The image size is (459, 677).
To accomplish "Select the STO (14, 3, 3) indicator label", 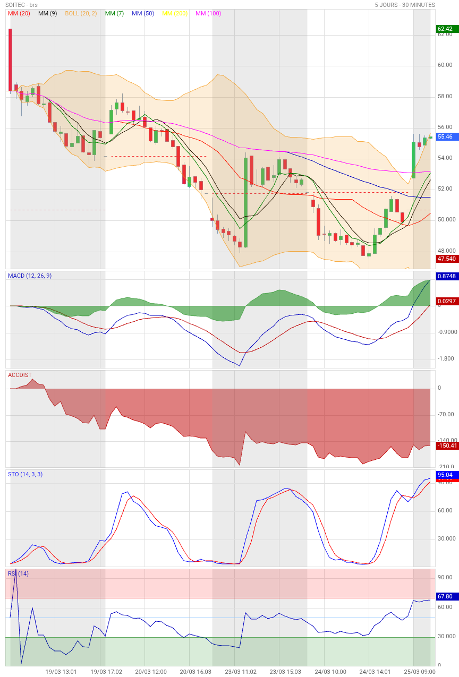I will click(x=25, y=474).
